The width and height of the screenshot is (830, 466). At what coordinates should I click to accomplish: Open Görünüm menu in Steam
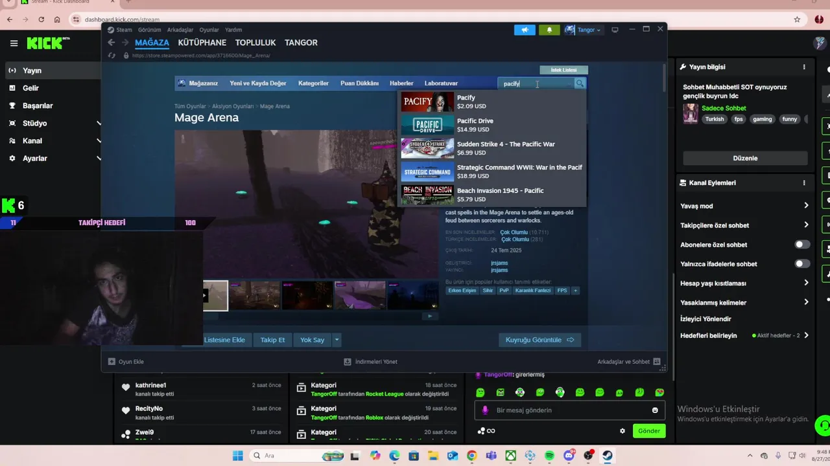click(x=149, y=30)
